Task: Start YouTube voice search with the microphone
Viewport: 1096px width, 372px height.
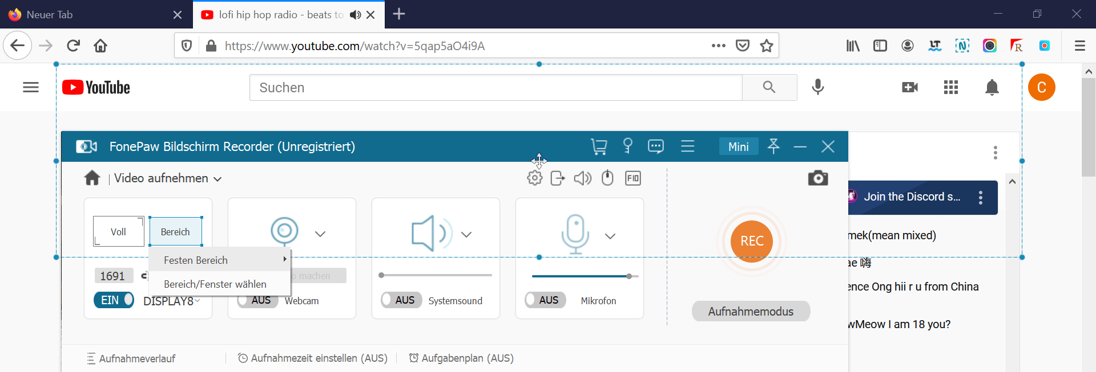Action: pyautogui.click(x=818, y=87)
